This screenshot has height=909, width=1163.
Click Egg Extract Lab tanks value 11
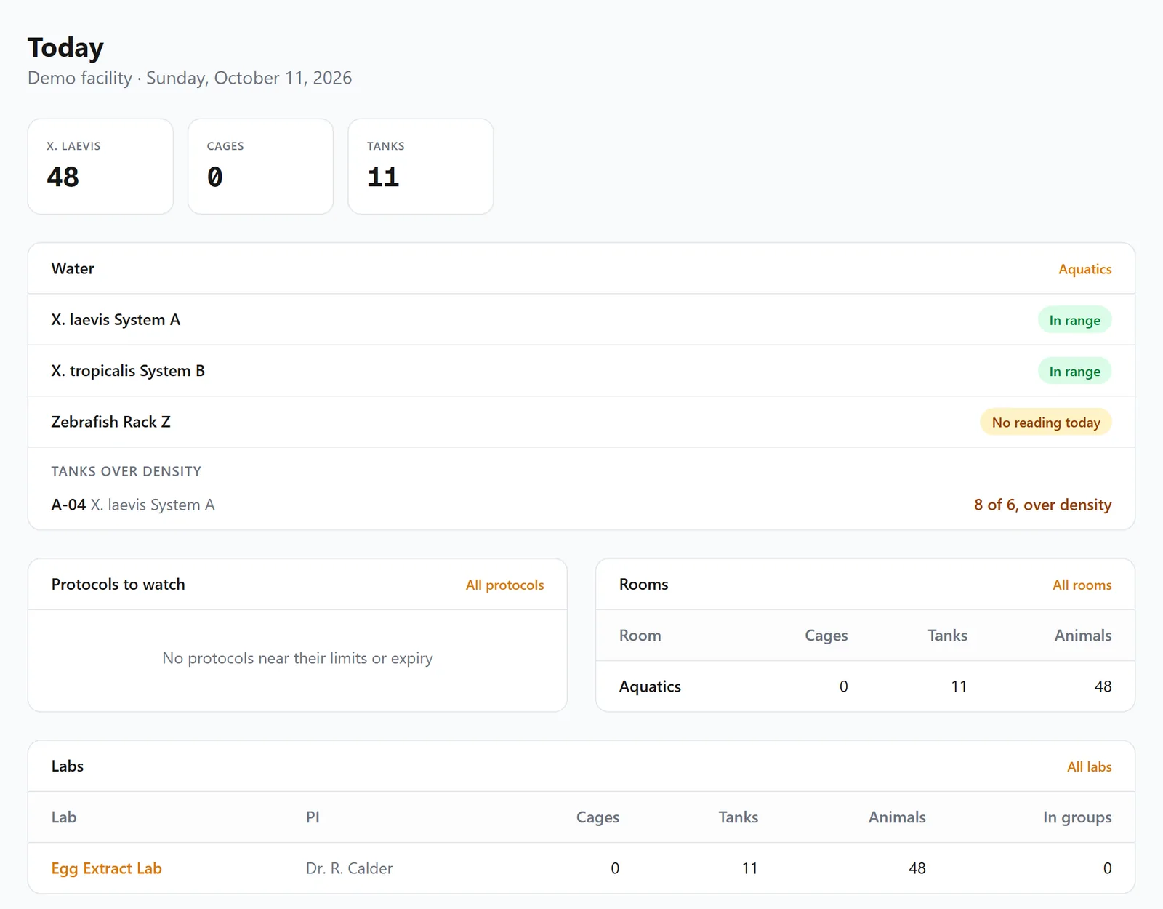(x=749, y=868)
